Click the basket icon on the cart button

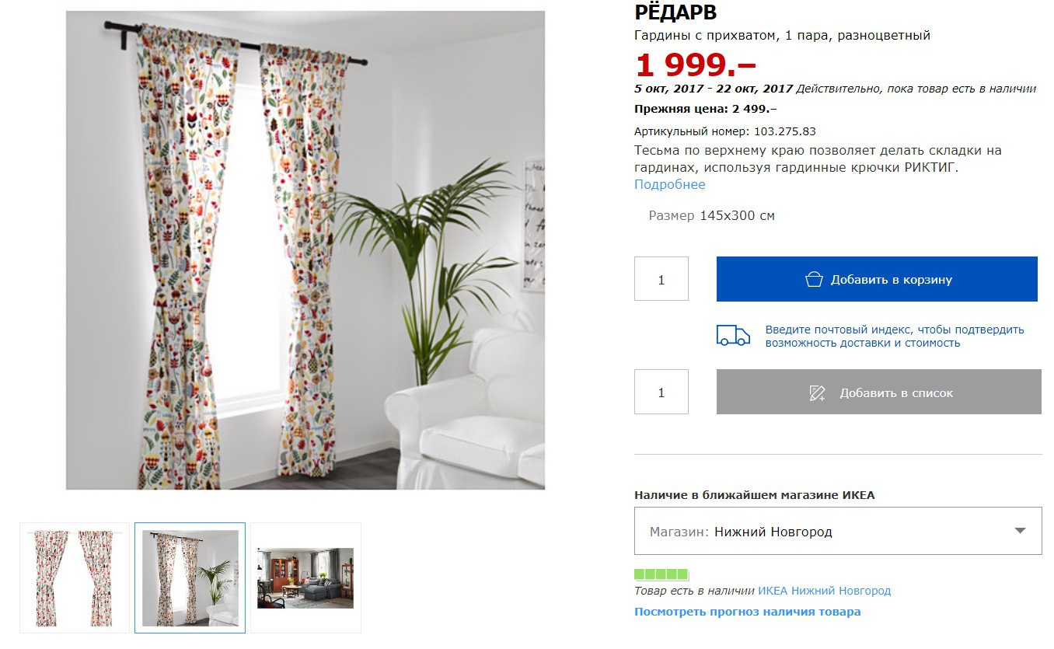[814, 279]
